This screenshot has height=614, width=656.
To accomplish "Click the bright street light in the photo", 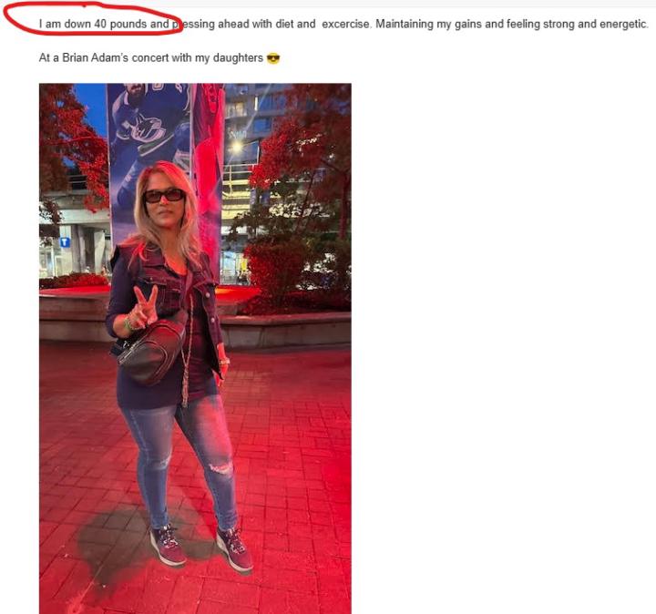I will tap(237, 148).
